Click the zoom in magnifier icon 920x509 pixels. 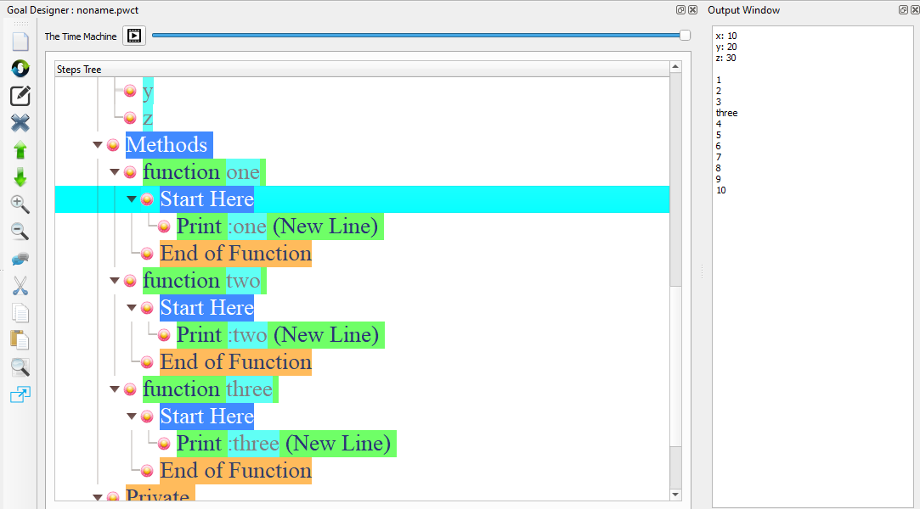click(20, 204)
